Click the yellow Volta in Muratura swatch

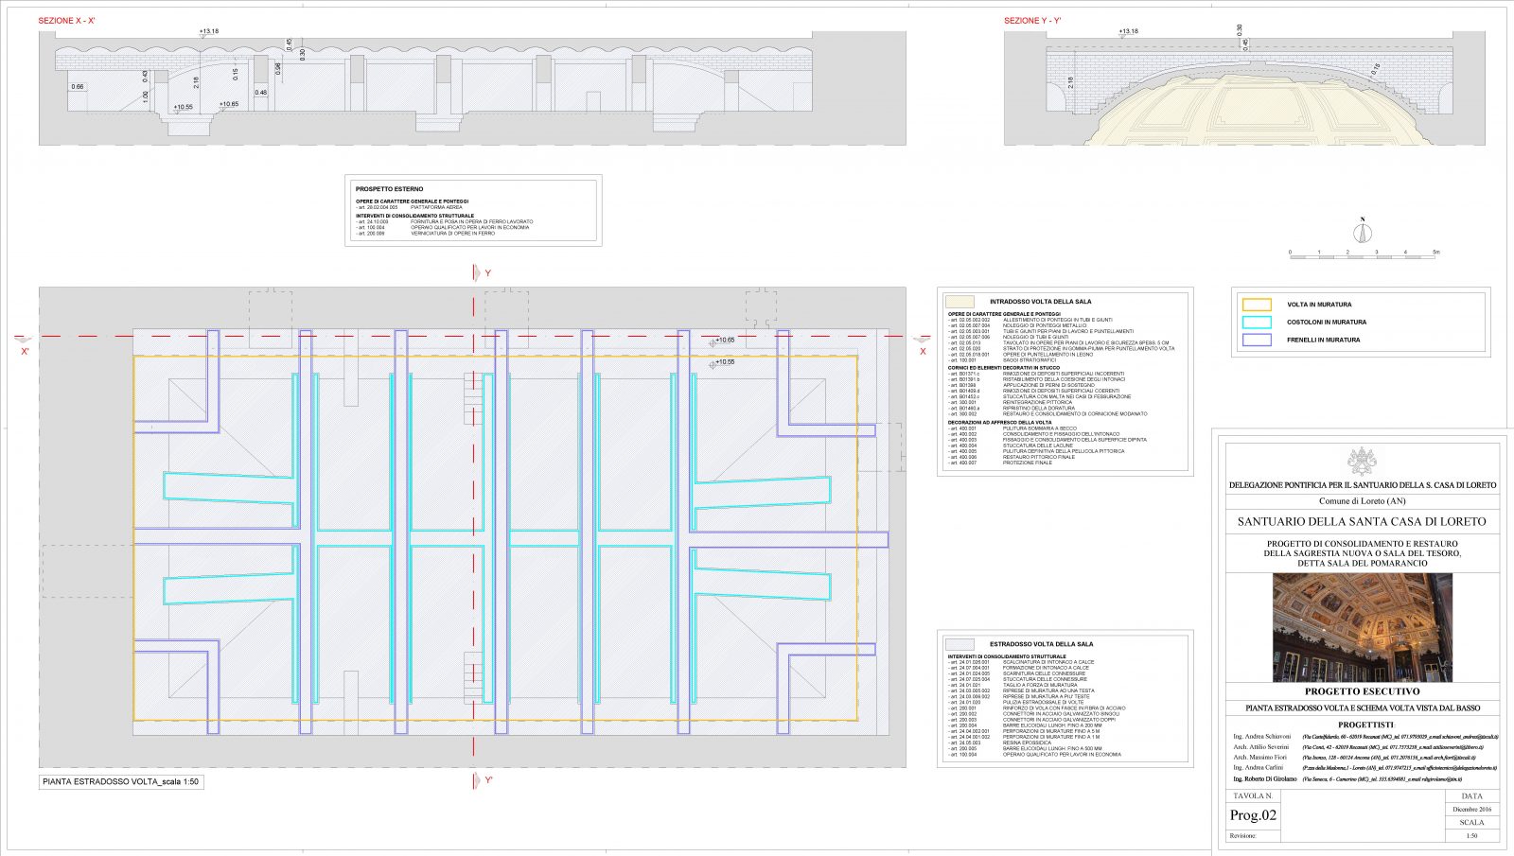click(x=1257, y=305)
